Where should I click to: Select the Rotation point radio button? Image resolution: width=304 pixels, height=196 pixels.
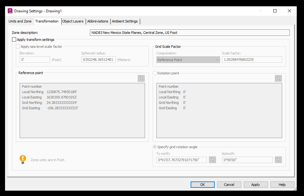tap(154, 73)
